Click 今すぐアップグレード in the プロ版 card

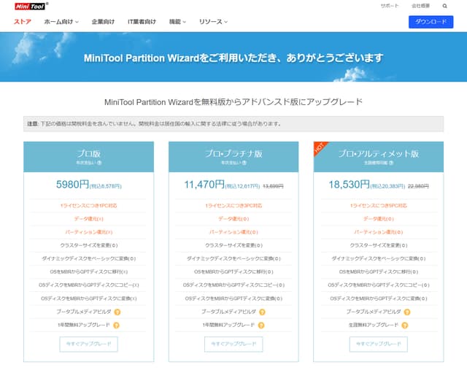click(x=89, y=344)
